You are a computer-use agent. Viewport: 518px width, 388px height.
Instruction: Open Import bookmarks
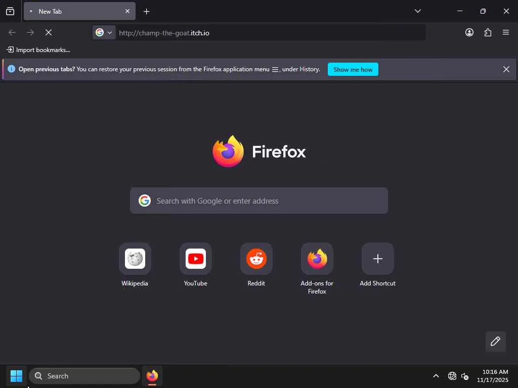(38, 50)
